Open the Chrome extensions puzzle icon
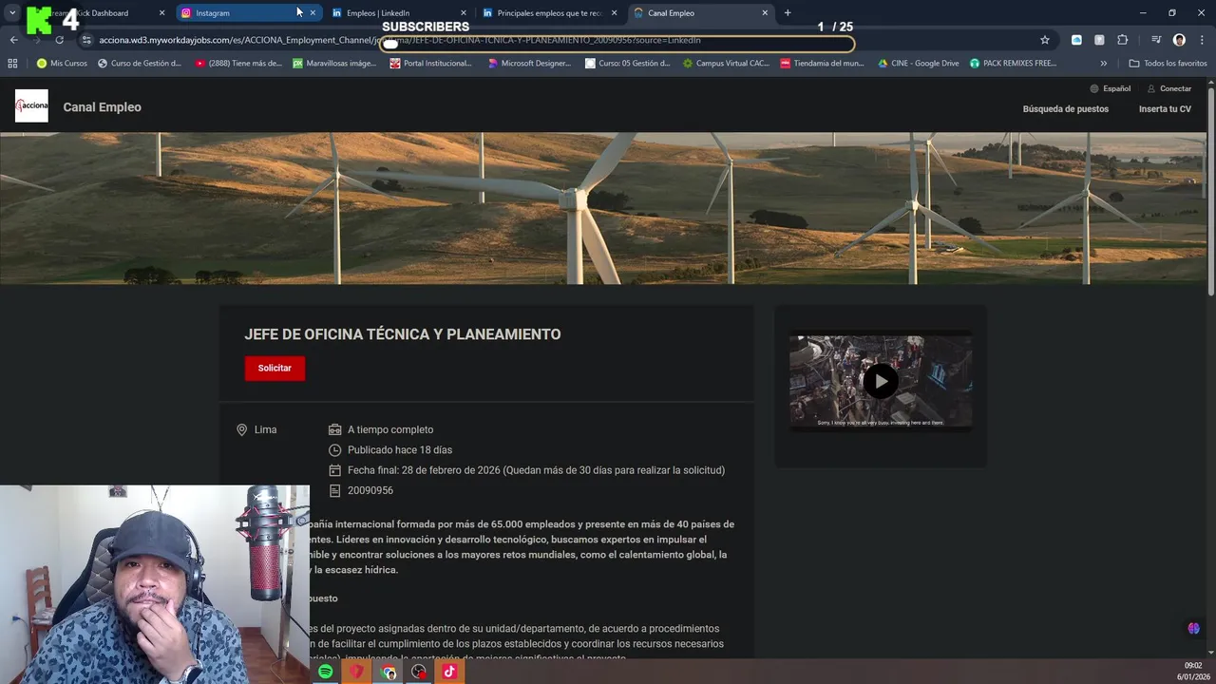This screenshot has height=684, width=1216. pos(1122,40)
